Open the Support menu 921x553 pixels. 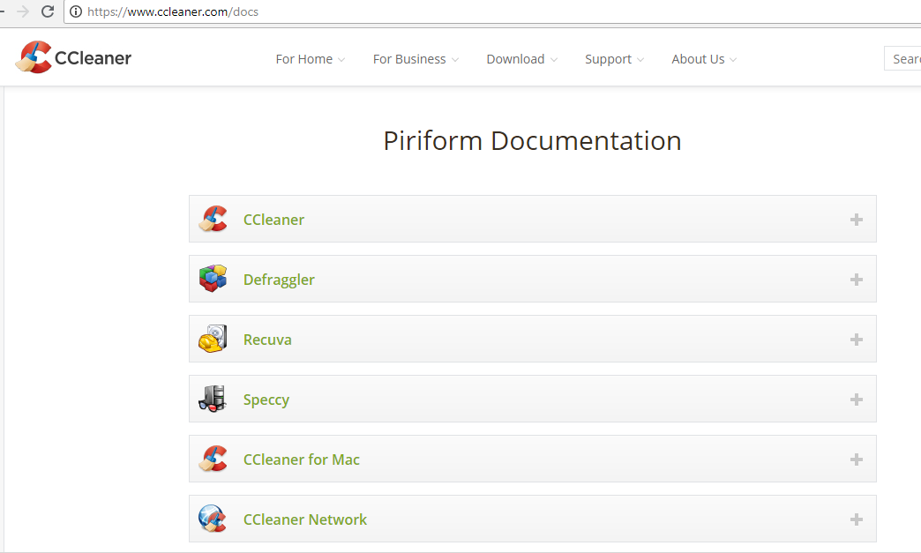point(614,59)
